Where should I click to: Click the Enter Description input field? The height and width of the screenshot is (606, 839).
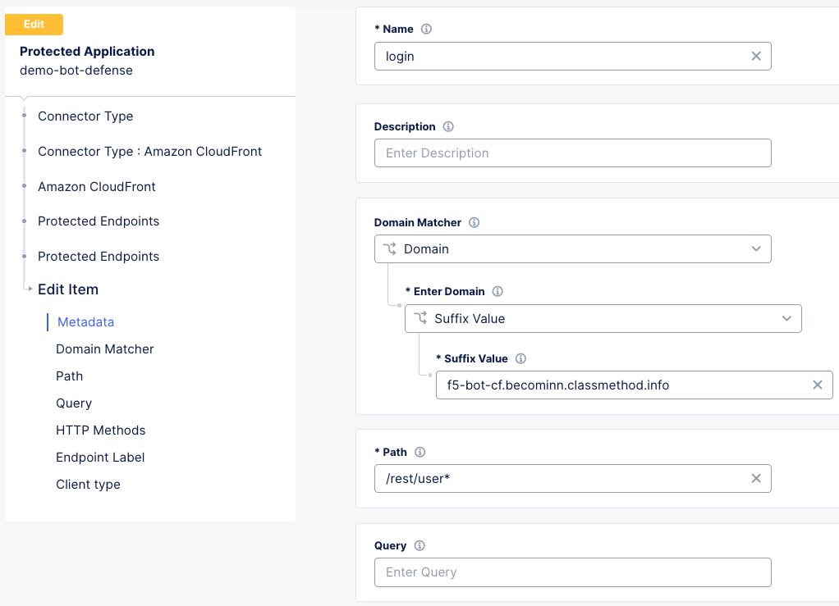pos(572,153)
